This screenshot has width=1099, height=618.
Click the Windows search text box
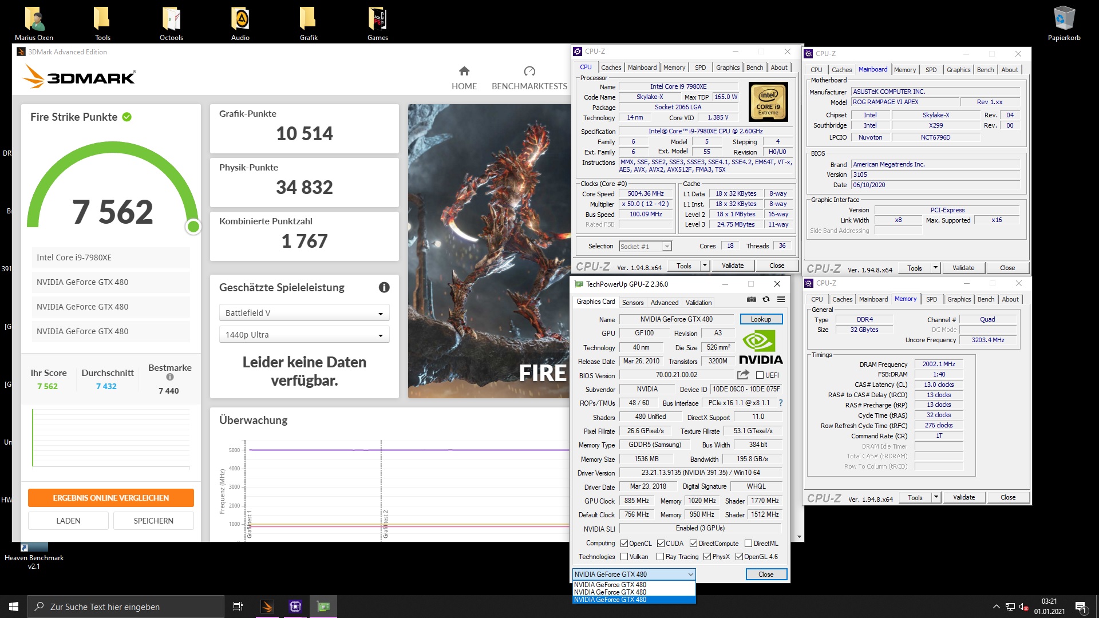pyautogui.click(x=126, y=607)
